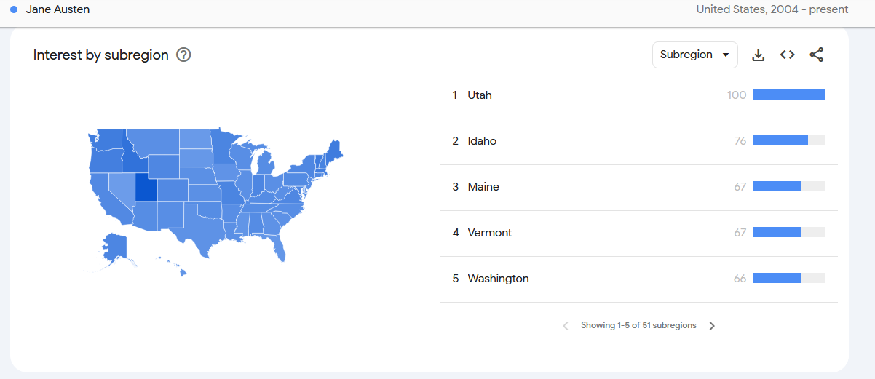Click the share icon
This screenshot has width=875, height=379.
pos(817,55)
